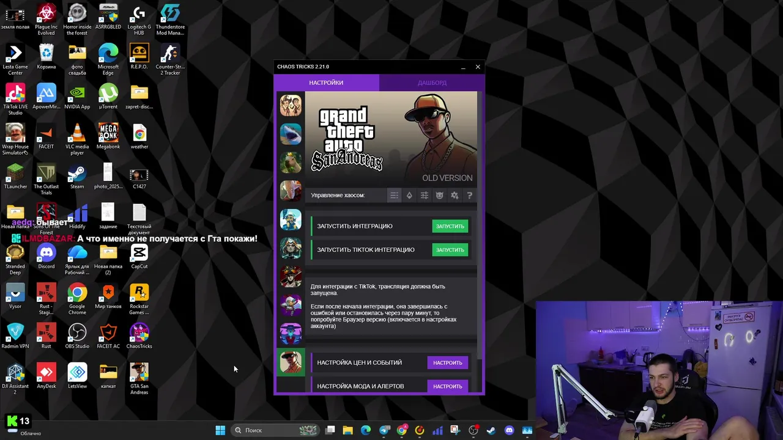783x440 pixels.
Task: Open the ДАШБОРД tab
Action: click(432, 82)
